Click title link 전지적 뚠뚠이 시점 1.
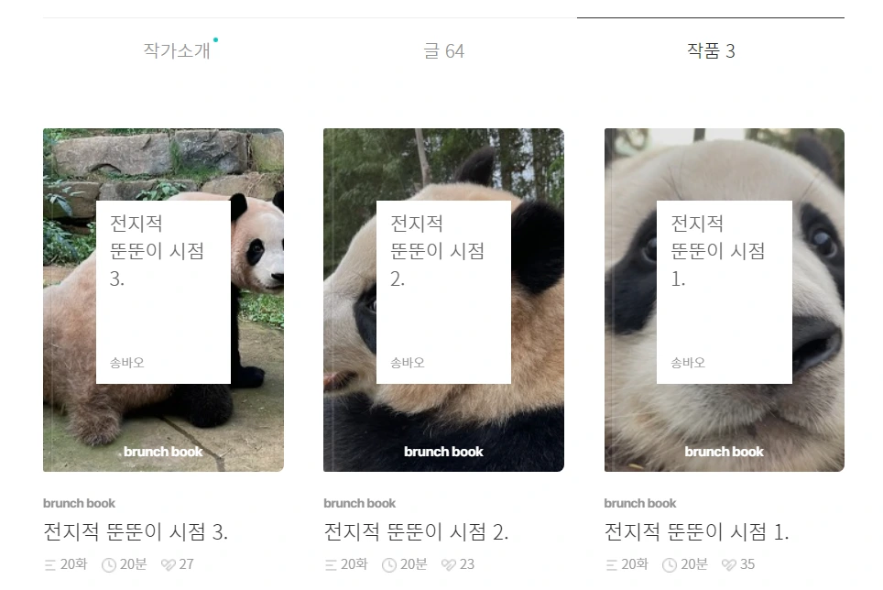Viewport: 883px width, 590px height. pyautogui.click(x=697, y=531)
